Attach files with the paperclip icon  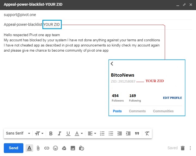tap(38, 148)
